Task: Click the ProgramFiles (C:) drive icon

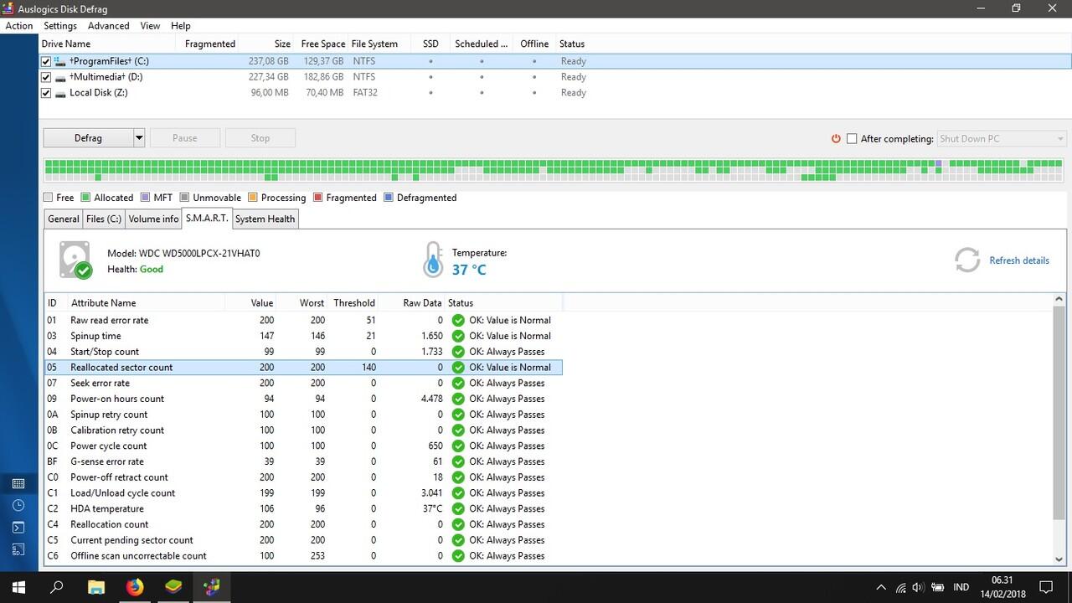Action: click(60, 61)
